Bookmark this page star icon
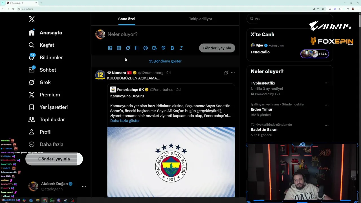 323,9
